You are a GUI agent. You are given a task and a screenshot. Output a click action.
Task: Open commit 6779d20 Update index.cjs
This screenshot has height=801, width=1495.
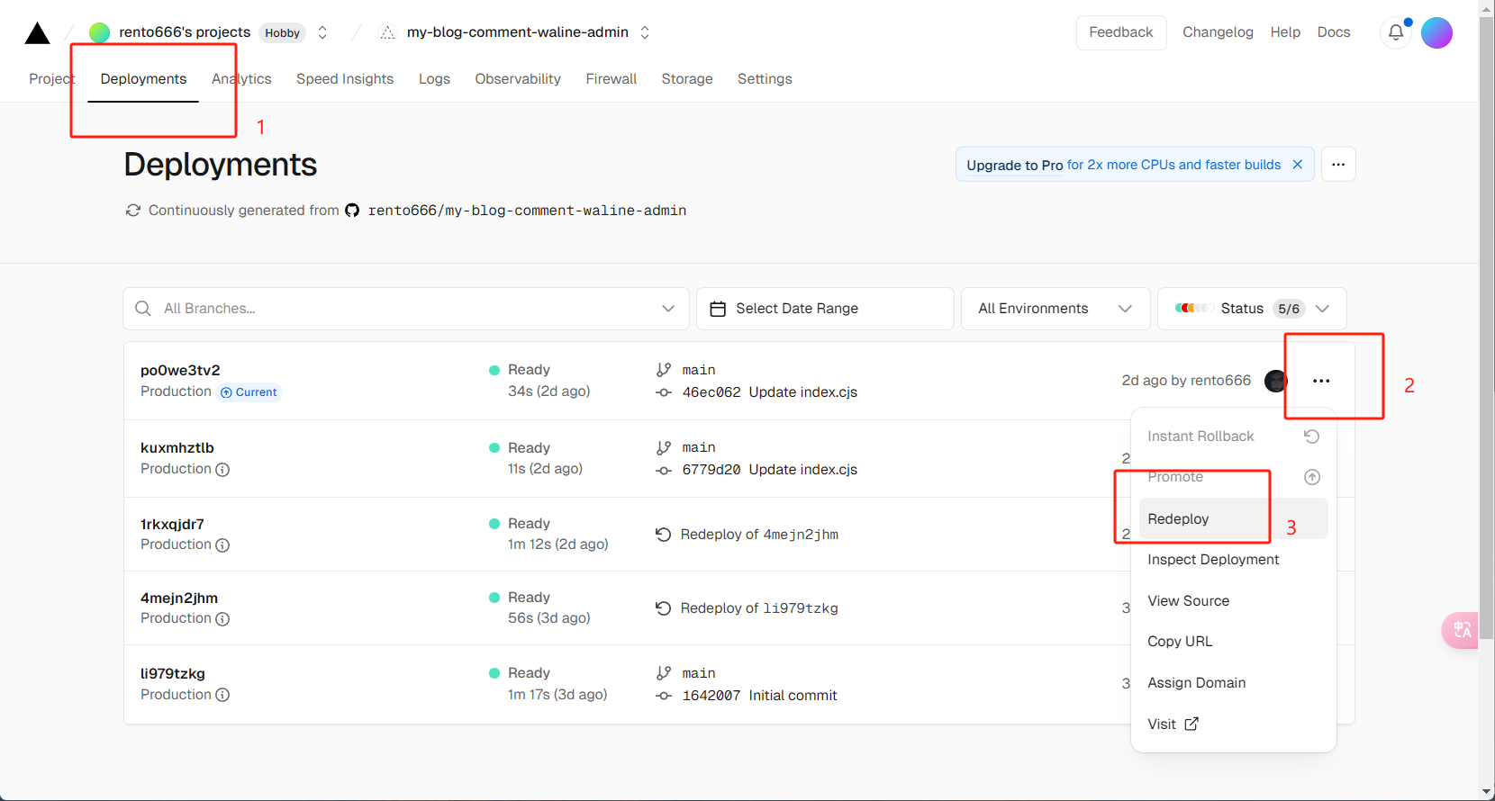770,470
